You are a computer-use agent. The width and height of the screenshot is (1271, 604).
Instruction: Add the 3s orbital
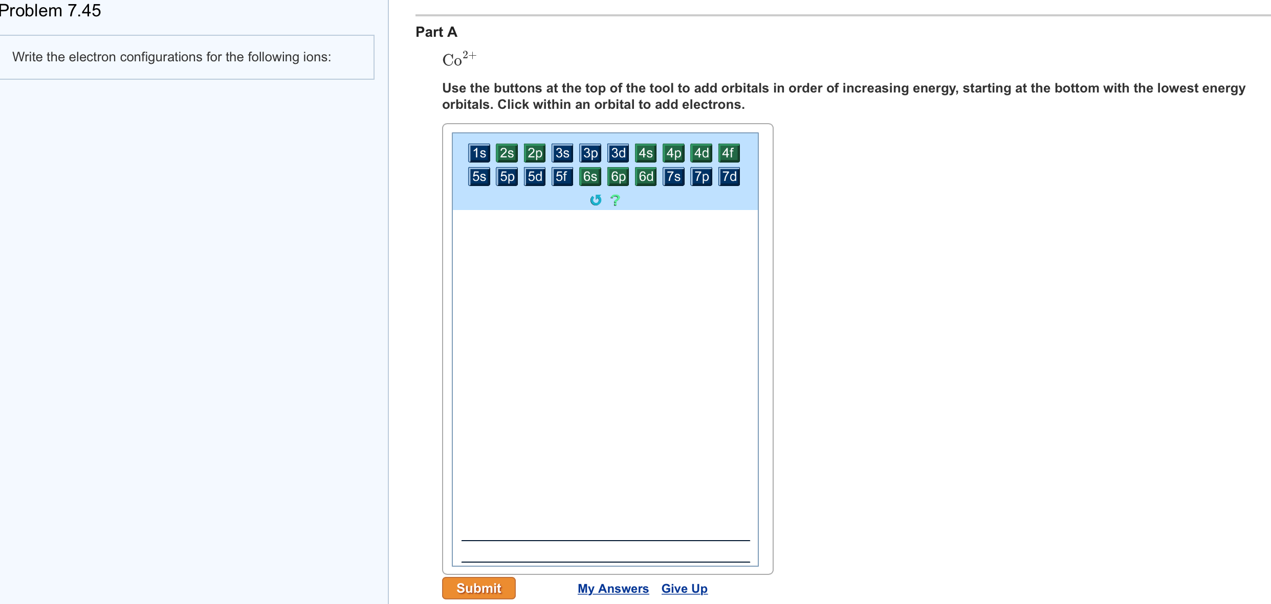[563, 153]
